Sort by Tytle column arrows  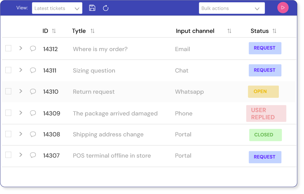[x=92, y=31]
